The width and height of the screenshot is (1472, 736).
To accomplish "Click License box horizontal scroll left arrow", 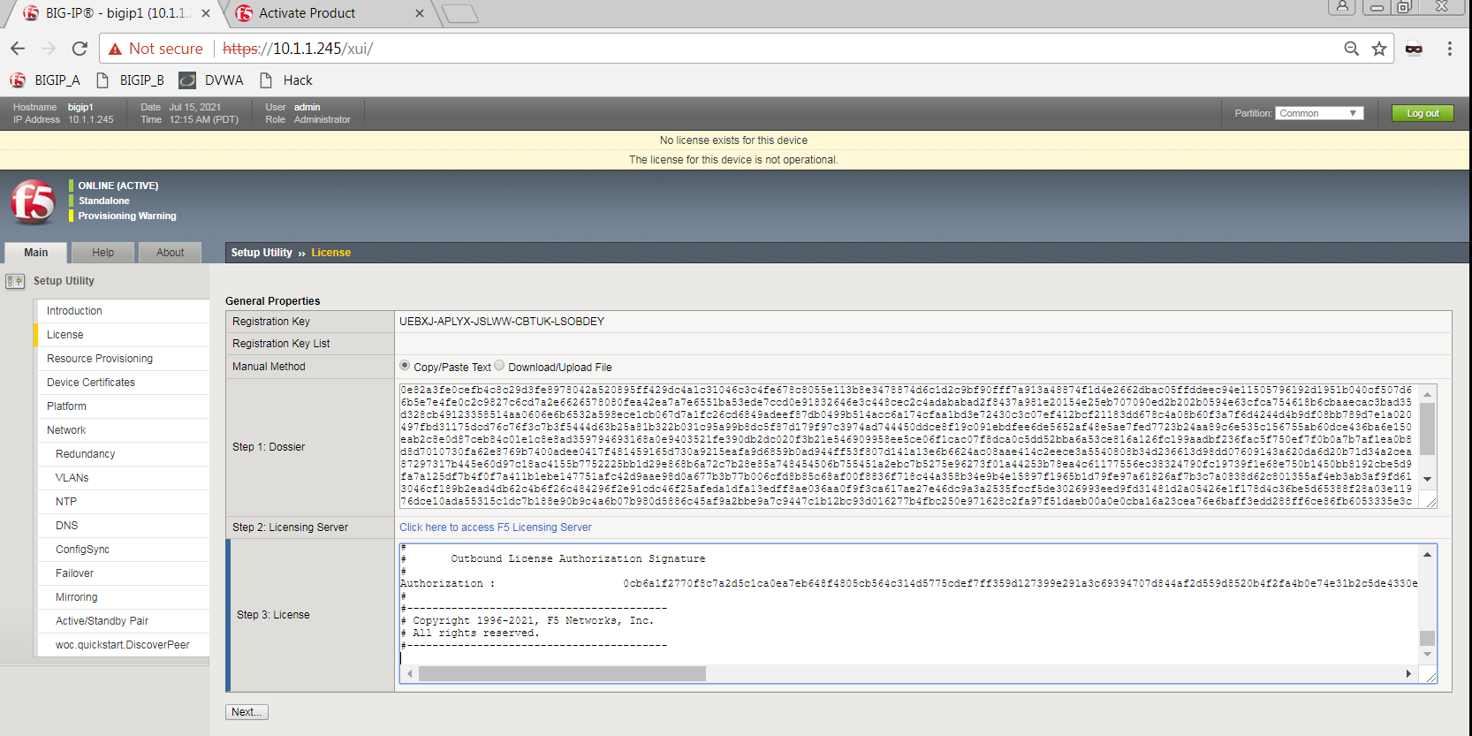I will point(409,673).
